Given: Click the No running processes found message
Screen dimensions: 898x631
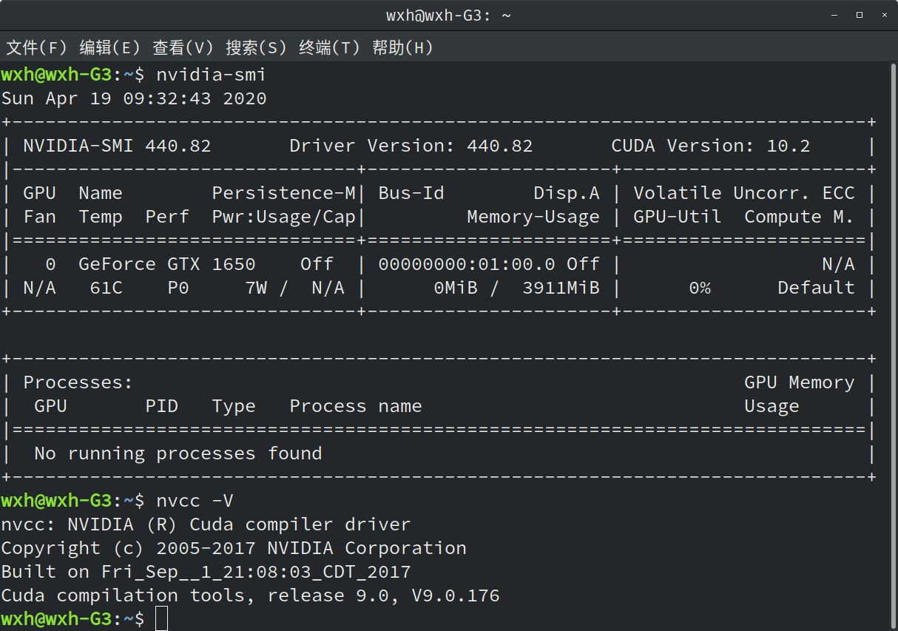Looking at the screenshot, I should pos(178,453).
